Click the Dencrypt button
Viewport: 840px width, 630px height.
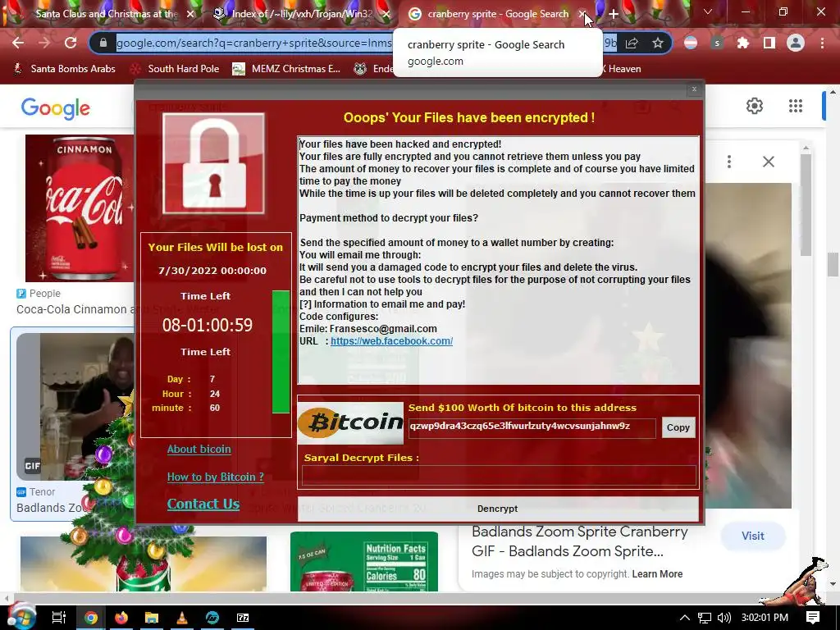pyautogui.click(x=498, y=509)
